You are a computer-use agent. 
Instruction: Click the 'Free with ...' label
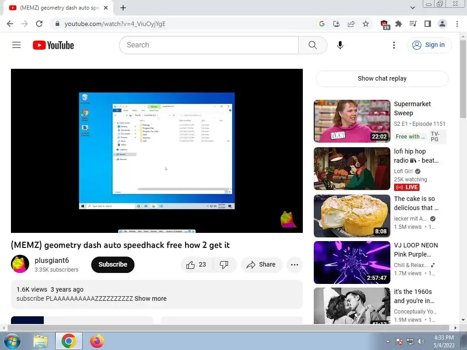[x=410, y=137]
